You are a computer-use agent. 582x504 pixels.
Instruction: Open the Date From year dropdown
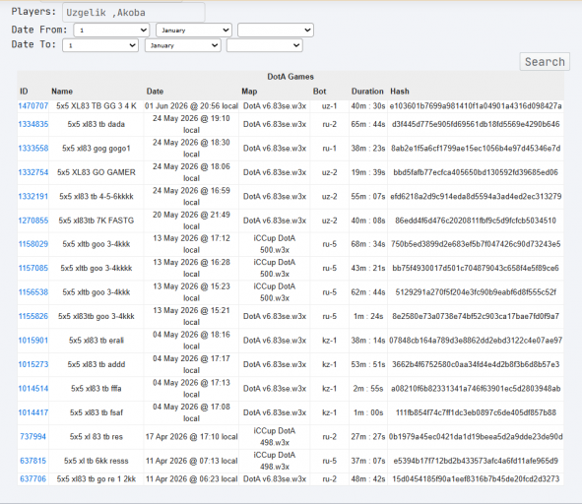(x=276, y=31)
